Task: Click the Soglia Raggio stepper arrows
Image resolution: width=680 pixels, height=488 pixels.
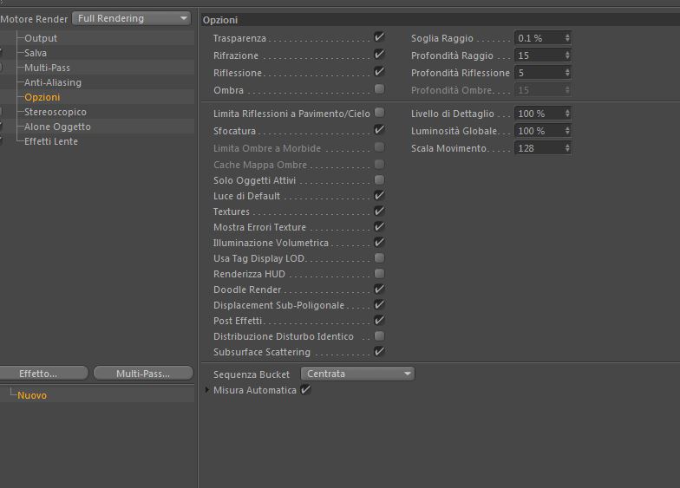Action: point(567,38)
